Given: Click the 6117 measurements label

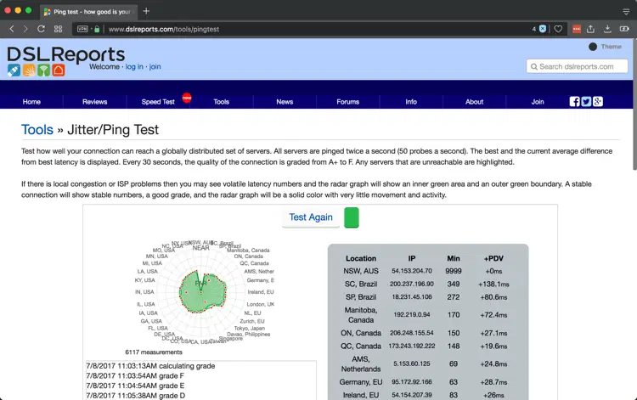Looking at the screenshot, I should tap(154, 352).
